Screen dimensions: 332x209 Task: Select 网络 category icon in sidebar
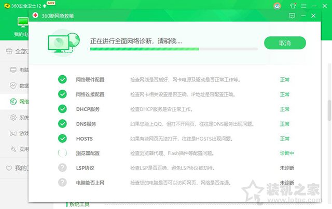click(13, 102)
